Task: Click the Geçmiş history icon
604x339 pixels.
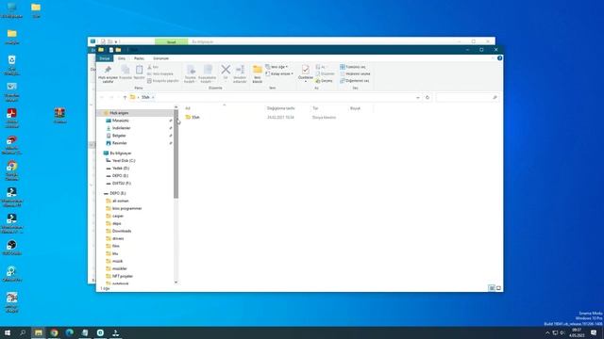Action: [318, 81]
